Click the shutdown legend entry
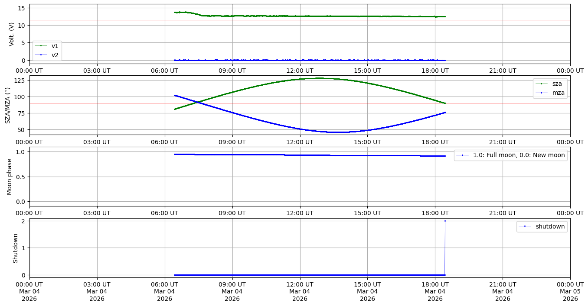 550,226
